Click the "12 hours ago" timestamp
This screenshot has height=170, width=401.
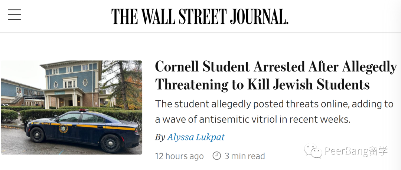coord(179,156)
